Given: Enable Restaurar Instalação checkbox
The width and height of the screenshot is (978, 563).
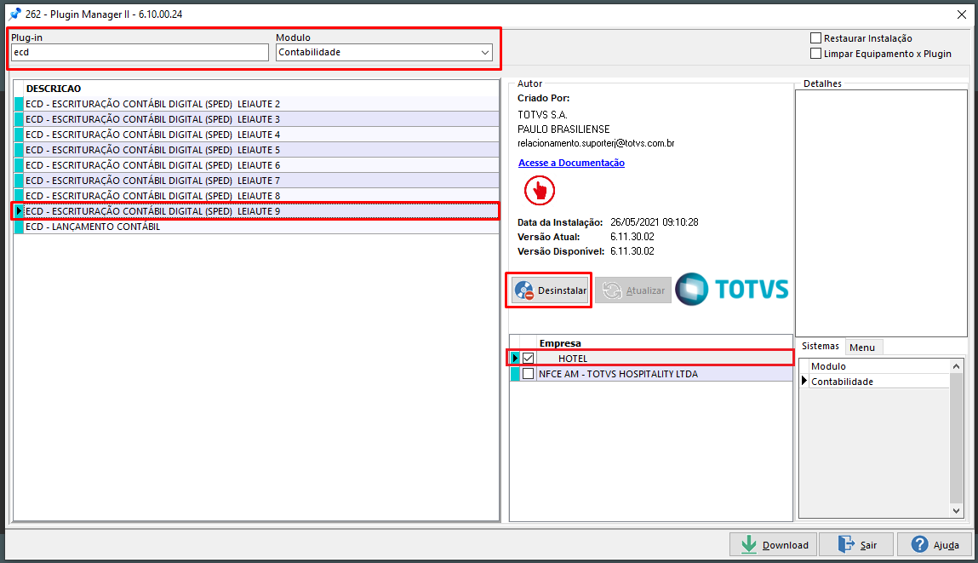Looking at the screenshot, I should 815,38.
